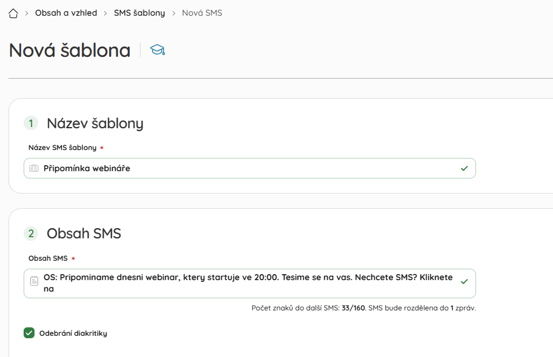Click the Obsah SMS section heading
Screen dimensions: 553x357
pyautogui.click(x=84, y=234)
